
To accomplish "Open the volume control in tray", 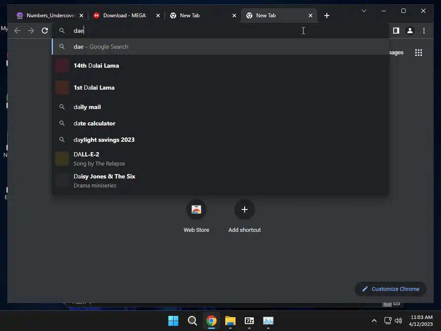I will pyautogui.click(x=398, y=321).
